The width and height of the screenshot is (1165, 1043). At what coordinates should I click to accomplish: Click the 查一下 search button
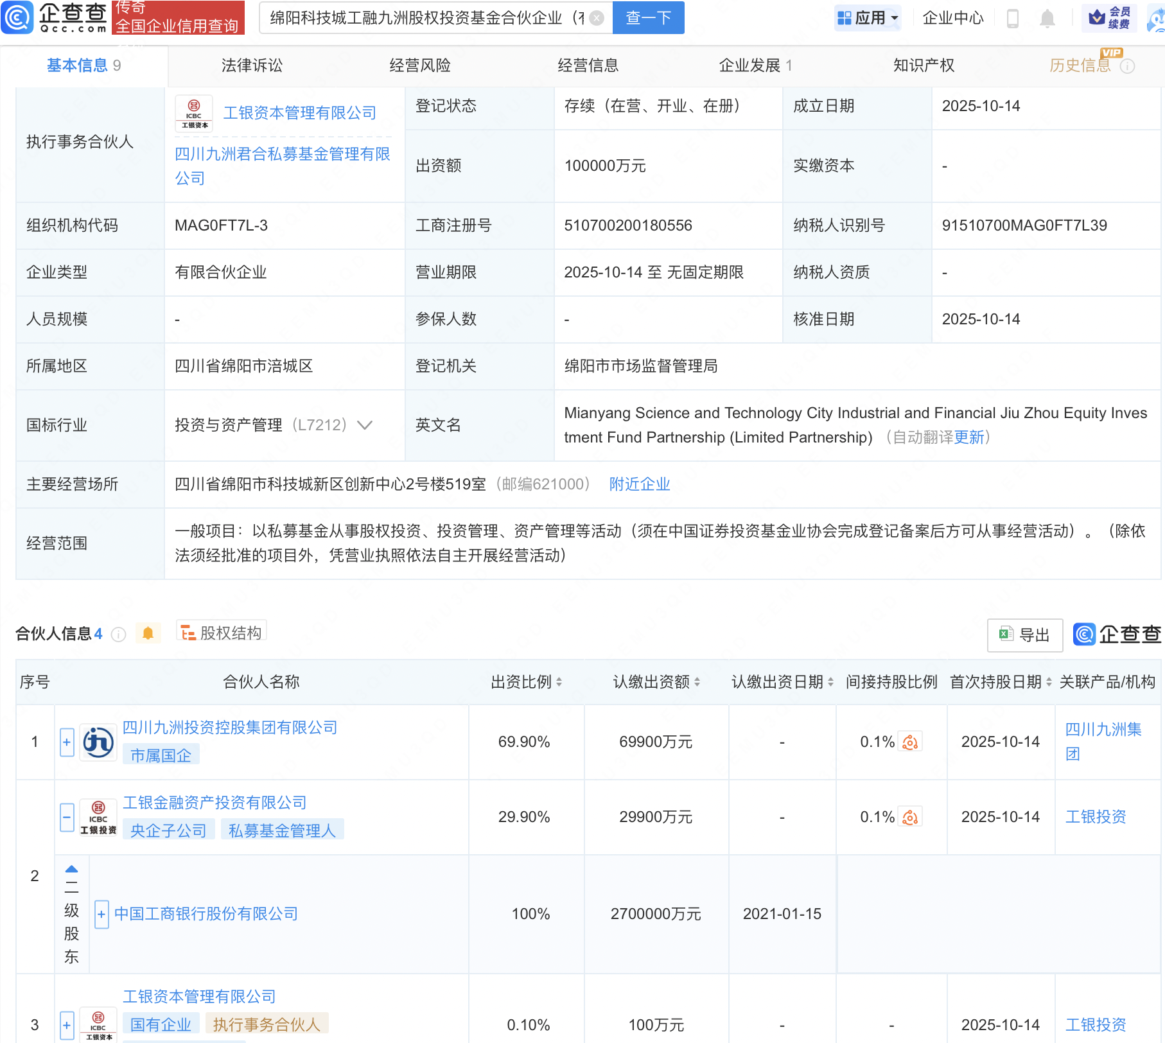click(648, 18)
